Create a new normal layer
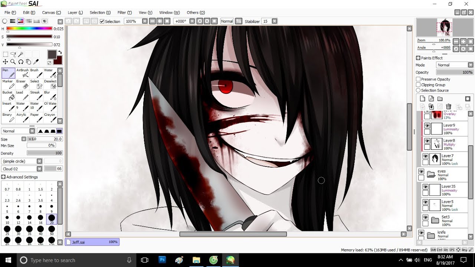This screenshot has width=475, height=267. click(x=422, y=99)
